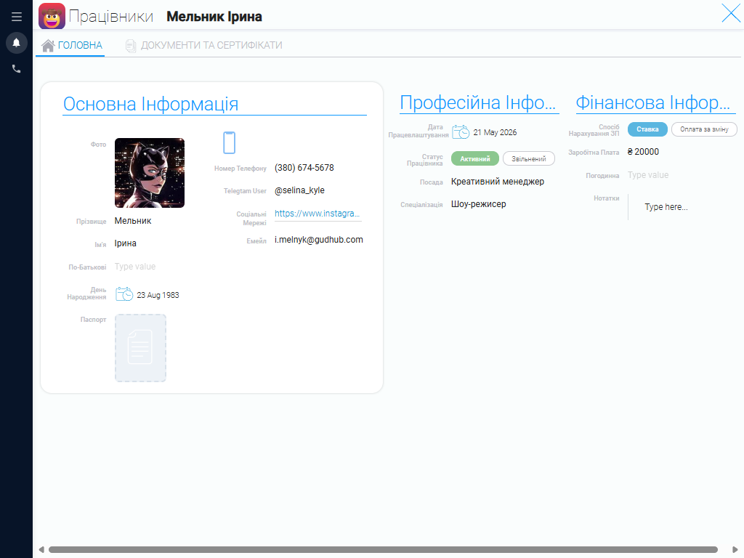Viewport: 744px width, 558px height.
Task: Click the Працівники app title
Action: click(111, 17)
